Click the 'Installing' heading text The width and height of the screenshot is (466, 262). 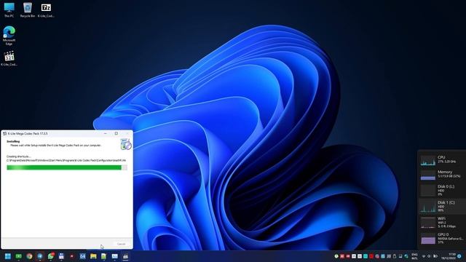pos(13,141)
